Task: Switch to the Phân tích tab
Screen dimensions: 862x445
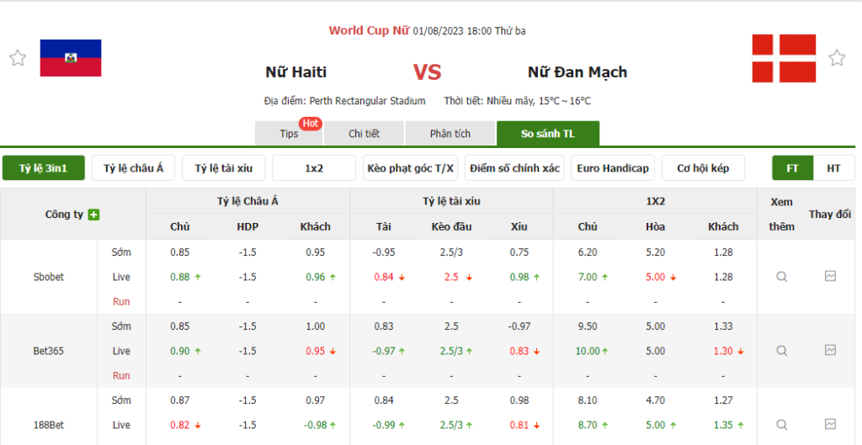Action: coord(450,134)
